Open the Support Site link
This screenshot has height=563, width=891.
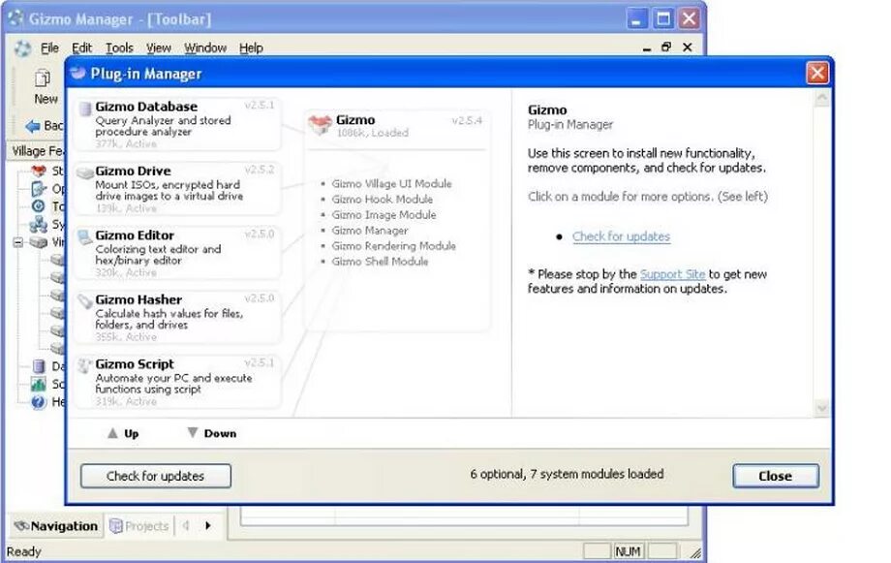pyautogui.click(x=672, y=274)
